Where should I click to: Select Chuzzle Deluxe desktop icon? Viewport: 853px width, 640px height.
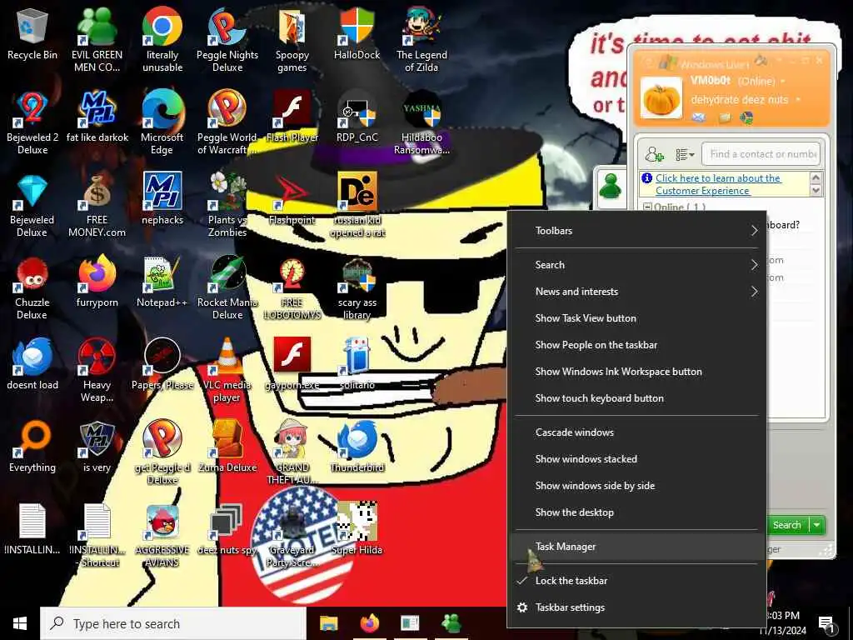(32, 287)
